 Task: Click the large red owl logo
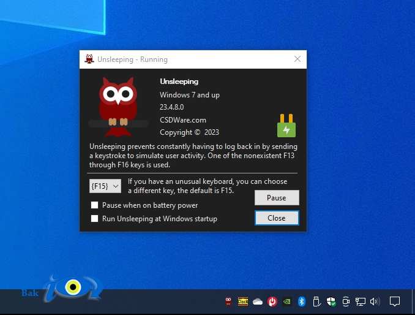(118, 107)
